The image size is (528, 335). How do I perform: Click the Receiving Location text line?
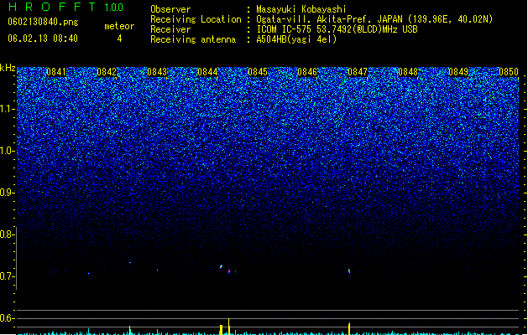[x=322, y=19]
